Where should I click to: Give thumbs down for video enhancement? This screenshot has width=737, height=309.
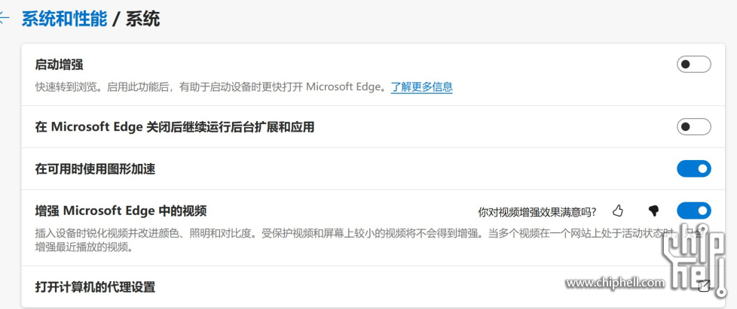pos(653,211)
